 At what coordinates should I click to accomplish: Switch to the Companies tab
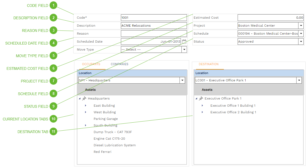(x=119, y=64)
